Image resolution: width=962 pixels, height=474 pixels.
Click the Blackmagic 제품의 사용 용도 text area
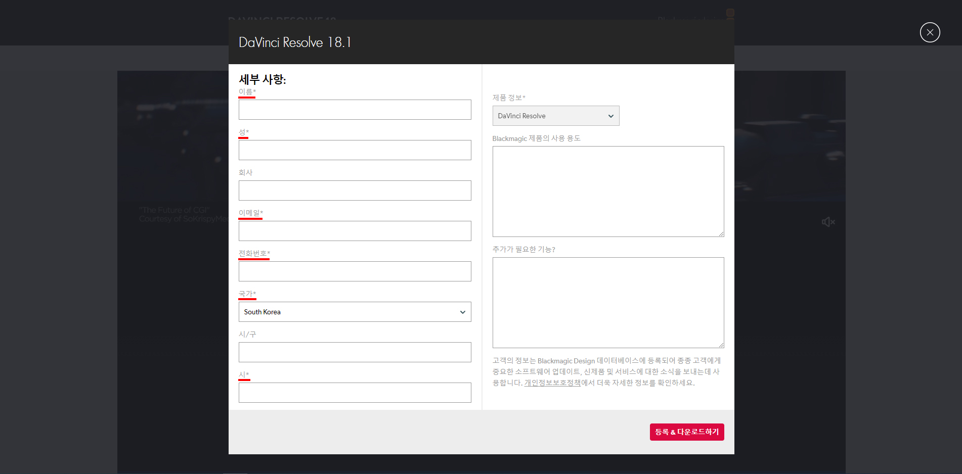click(608, 192)
